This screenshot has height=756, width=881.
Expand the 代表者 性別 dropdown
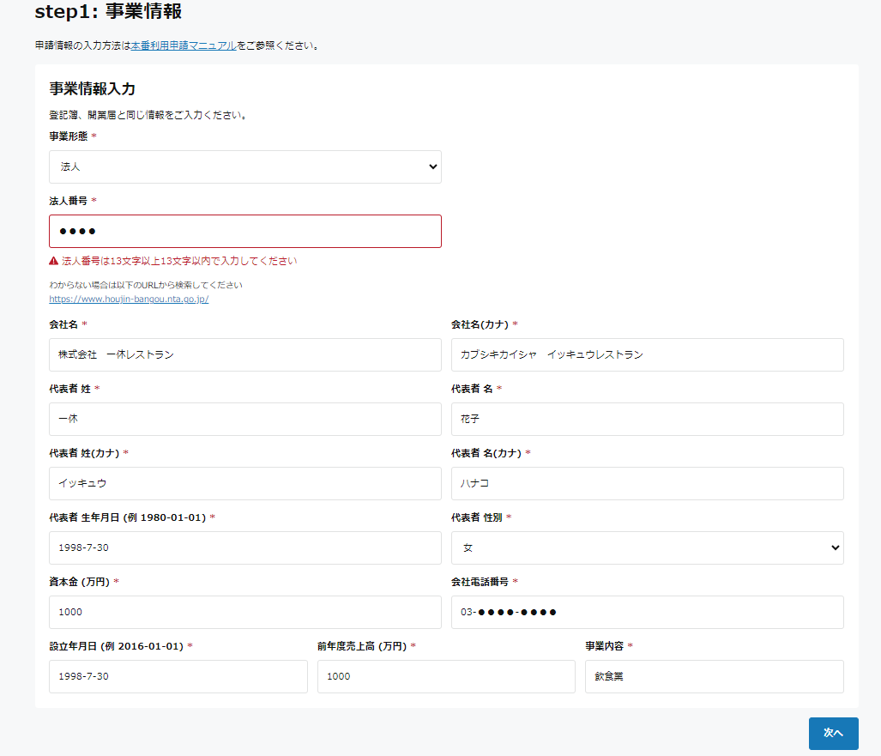647,547
